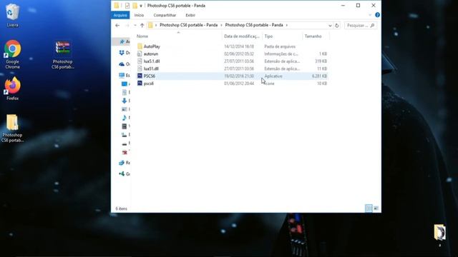Select the lua51.dll file name
The image size is (458, 257).
tap(151, 69)
